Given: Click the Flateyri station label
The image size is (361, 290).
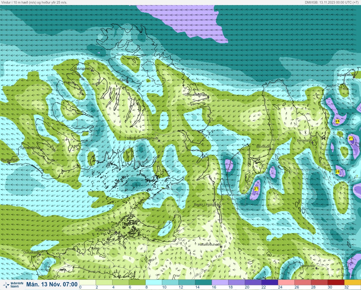Looking at the screenshot, I should pos(69,82).
